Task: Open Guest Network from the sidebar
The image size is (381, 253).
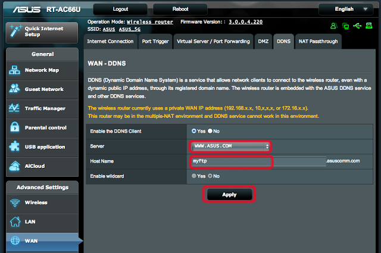Action: 15,89
